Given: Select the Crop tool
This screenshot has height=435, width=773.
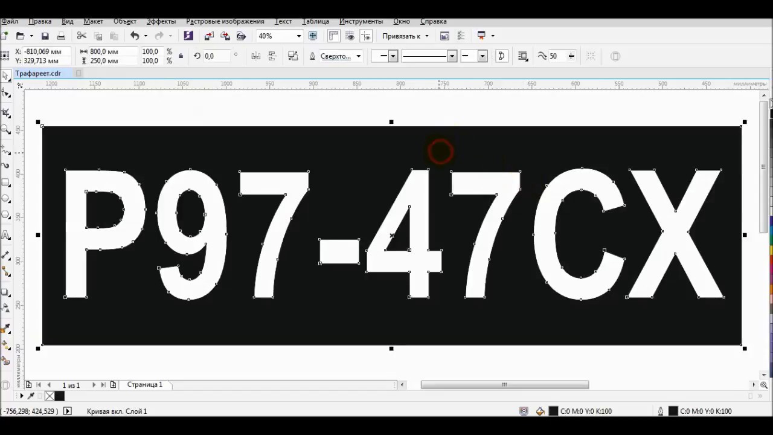Looking at the screenshot, I should pyautogui.click(x=6, y=113).
